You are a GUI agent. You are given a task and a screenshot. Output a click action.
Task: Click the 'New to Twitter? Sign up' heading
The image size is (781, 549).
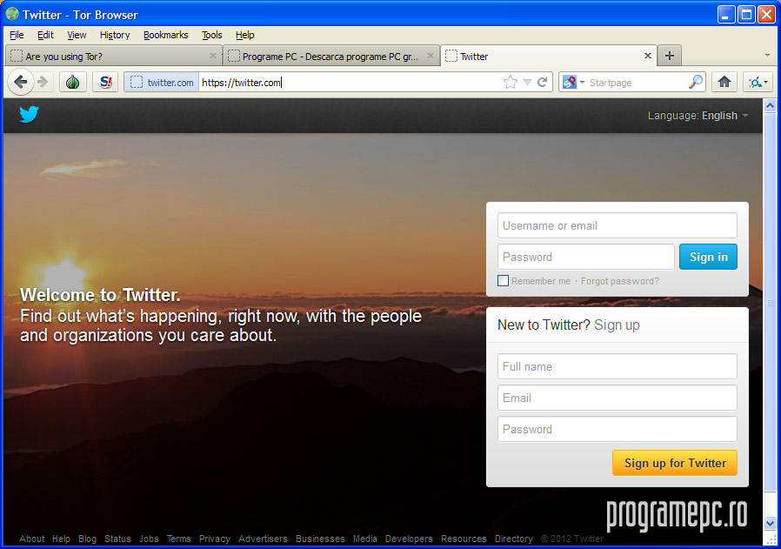point(568,325)
